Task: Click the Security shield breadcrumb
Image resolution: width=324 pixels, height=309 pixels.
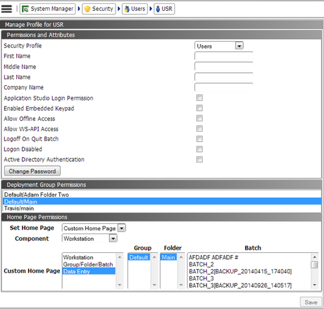Action: tap(99, 9)
